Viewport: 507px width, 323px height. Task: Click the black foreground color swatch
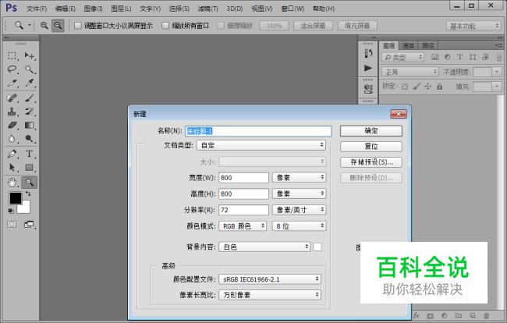click(14, 197)
